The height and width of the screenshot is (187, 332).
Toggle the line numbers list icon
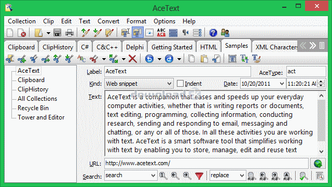coord(197,33)
